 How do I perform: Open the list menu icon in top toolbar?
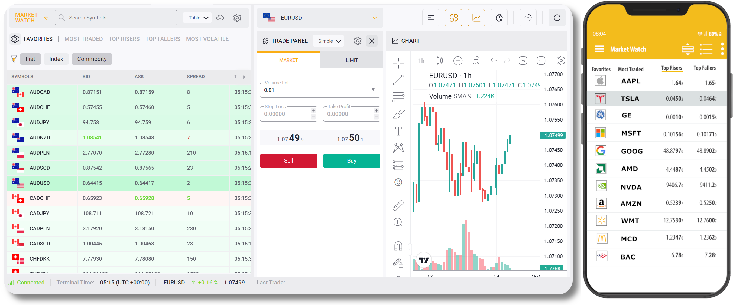pos(431,18)
